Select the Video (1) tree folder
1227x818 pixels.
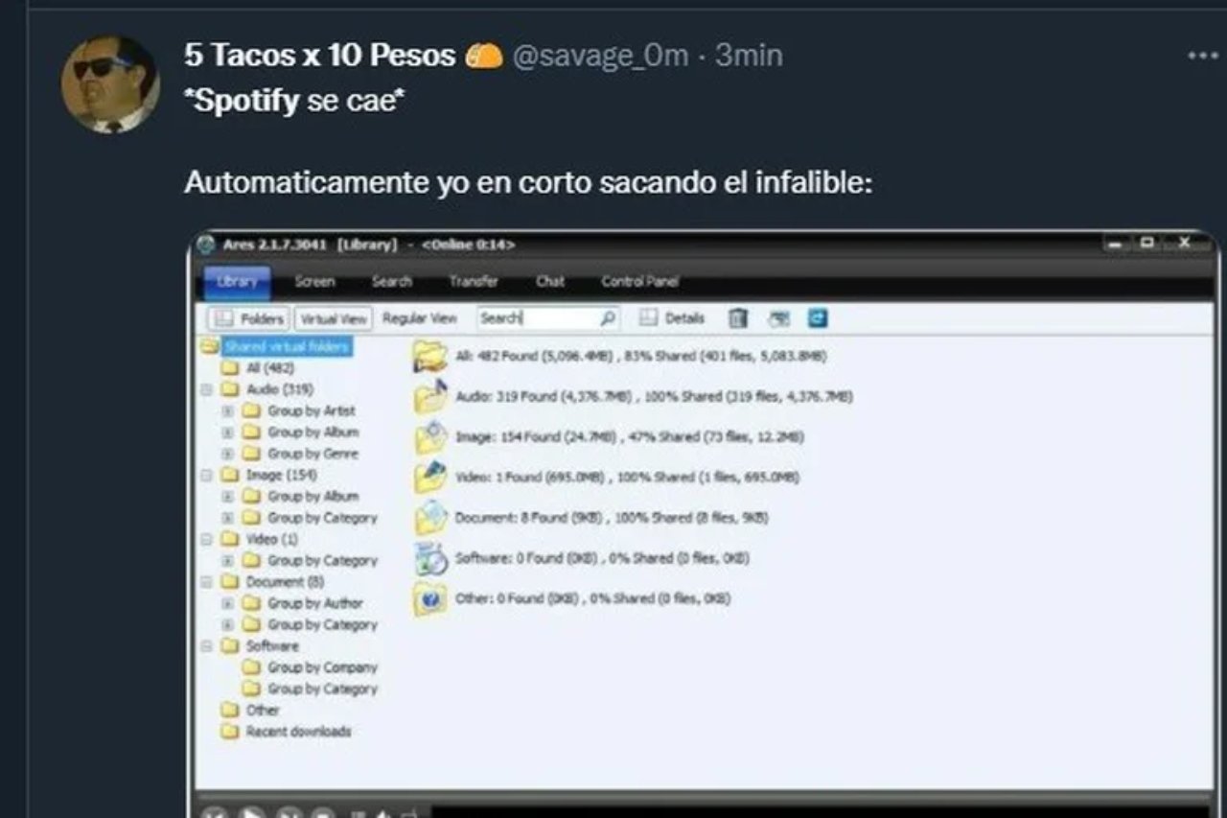tap(272, 539)
